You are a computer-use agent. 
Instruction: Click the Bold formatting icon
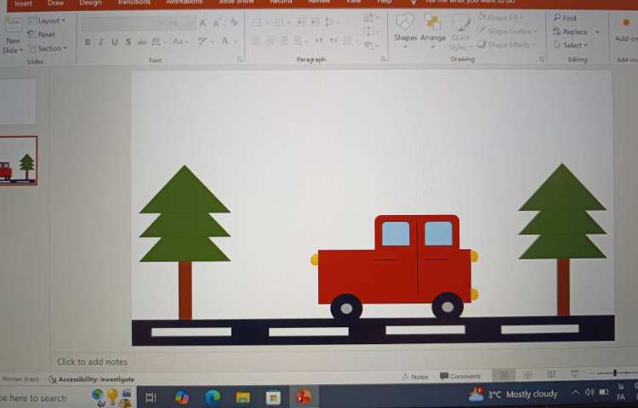click(x=88, y=42)
